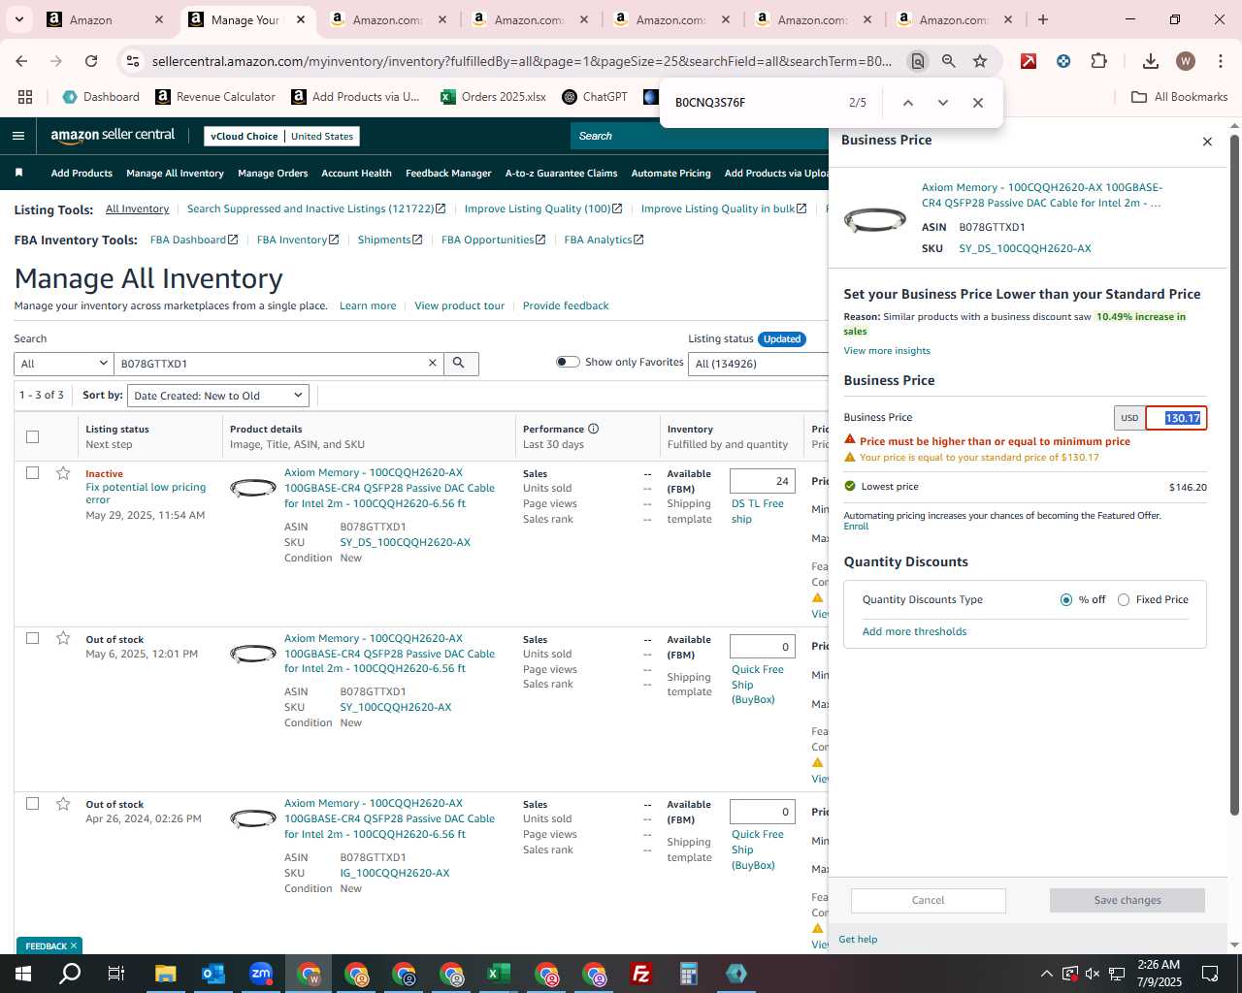Image resolution: width=1242 pixels, height=993 pixels.
Task: Open the browser tab search chevron
Action: tap(19, 19)
